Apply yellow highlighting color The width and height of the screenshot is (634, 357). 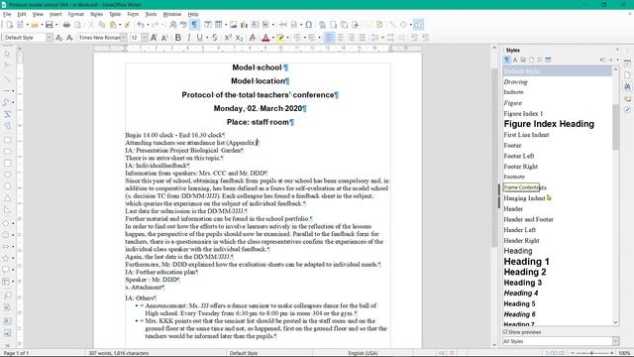(x=280, y=38)
